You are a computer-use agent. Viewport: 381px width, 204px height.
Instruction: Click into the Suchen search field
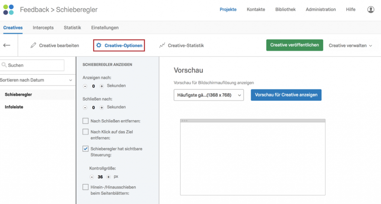32,65
